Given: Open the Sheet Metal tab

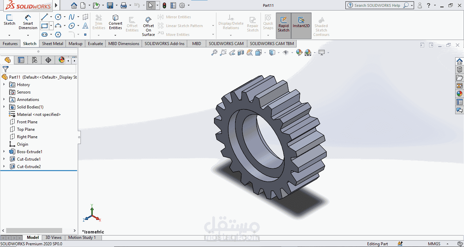Looking at the screenshot, I should point(53,44).
